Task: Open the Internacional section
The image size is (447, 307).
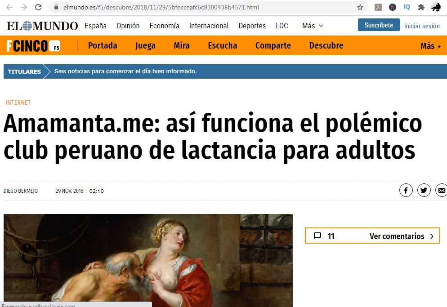Action: 209,26
